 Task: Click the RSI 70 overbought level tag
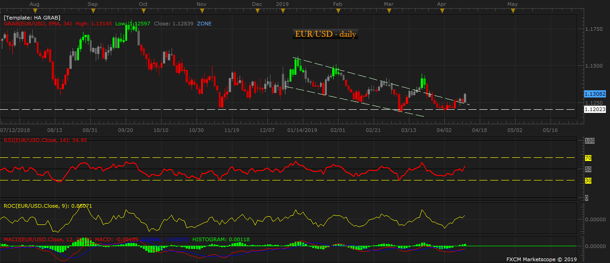(587, 158)
